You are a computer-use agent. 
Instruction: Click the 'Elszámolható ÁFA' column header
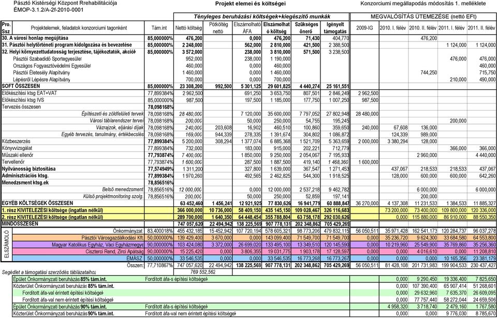[247, 27]
